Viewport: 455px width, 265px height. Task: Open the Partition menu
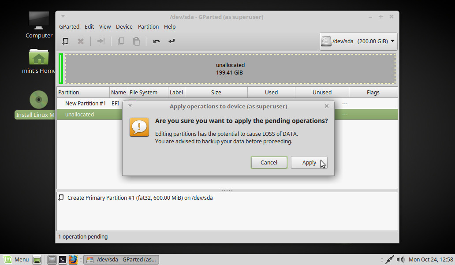(148, 26)
